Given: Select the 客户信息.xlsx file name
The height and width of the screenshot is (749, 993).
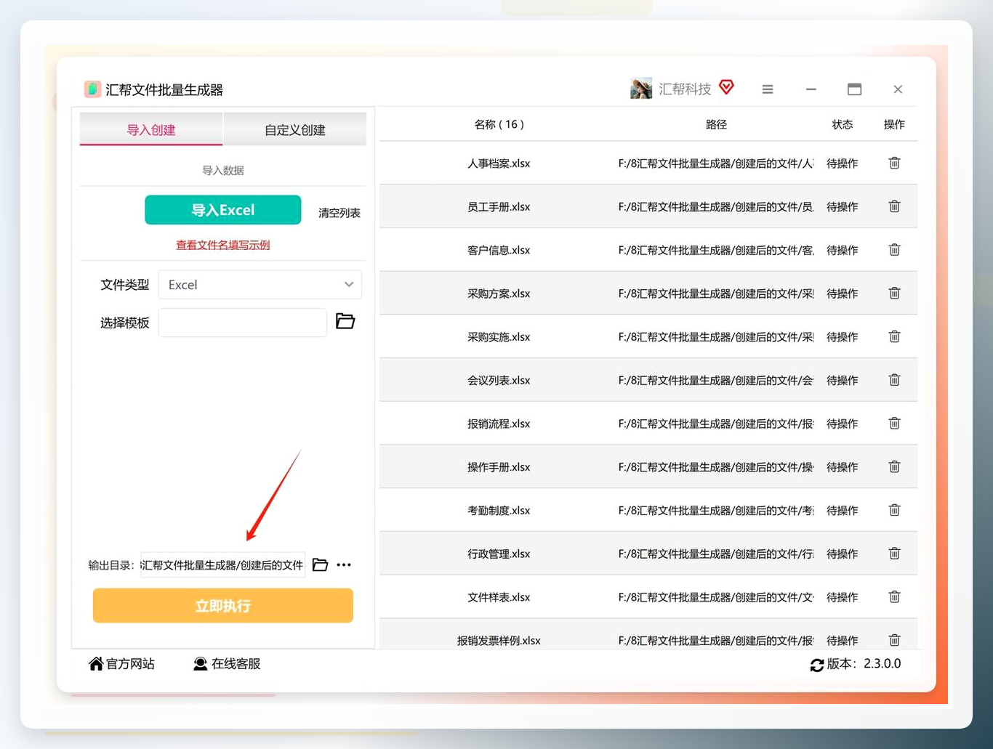Looking at the screenshot, I should pos(499,250).
